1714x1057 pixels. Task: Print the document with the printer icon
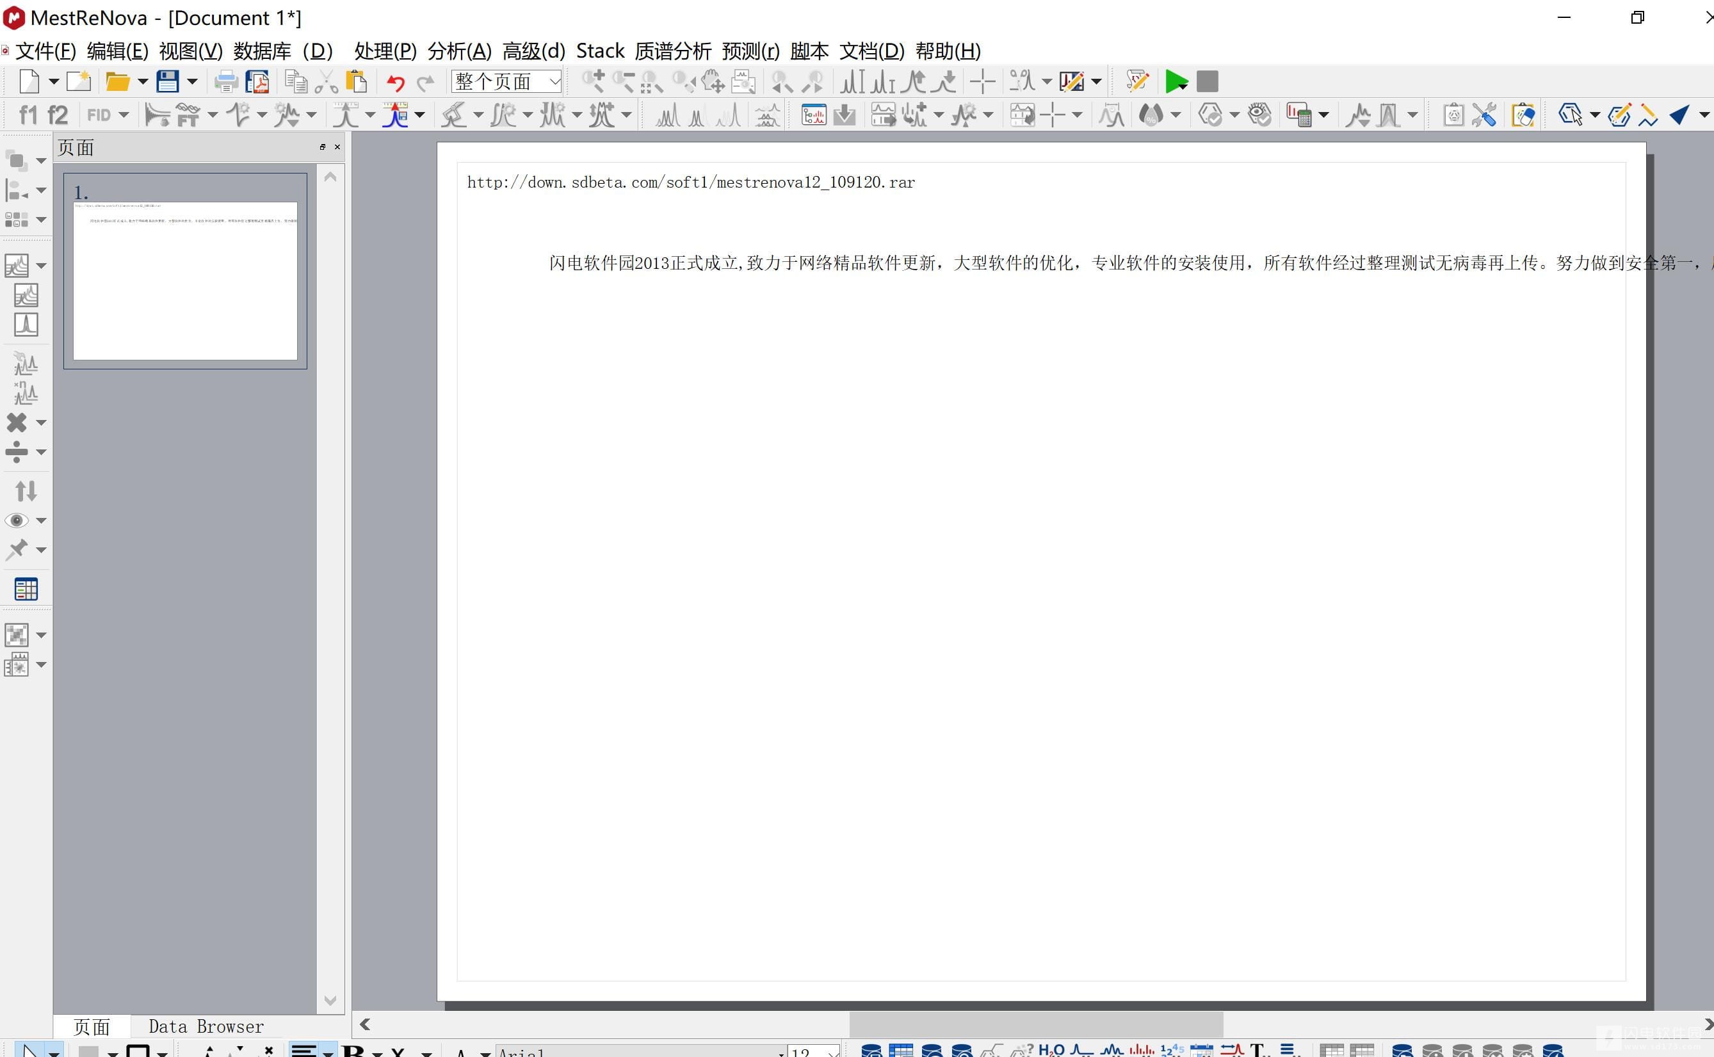tap(226, 82)
